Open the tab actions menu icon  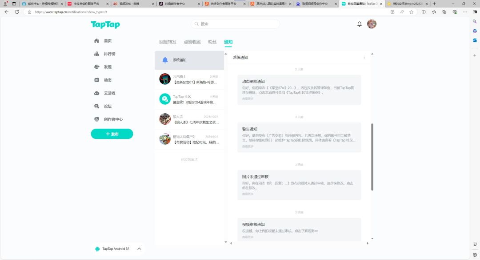pyautogui.click(x=14, y=4)
